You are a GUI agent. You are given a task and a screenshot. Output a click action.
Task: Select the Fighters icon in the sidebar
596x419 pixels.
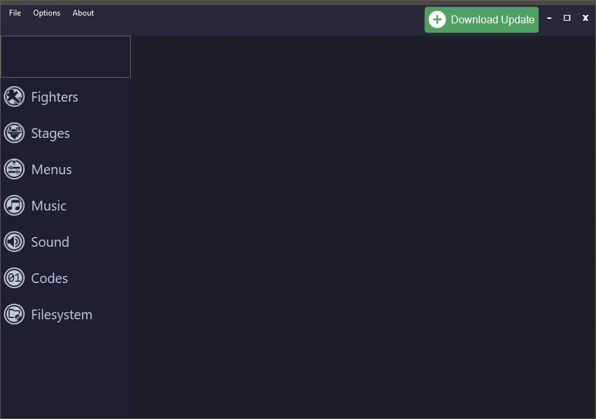[14, 96]
